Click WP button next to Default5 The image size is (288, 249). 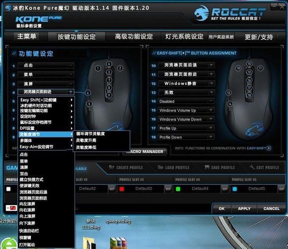click(x=282, y=189)
